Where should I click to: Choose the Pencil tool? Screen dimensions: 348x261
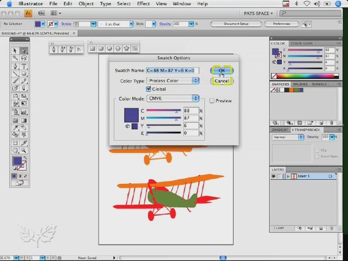tap(24, 81)
